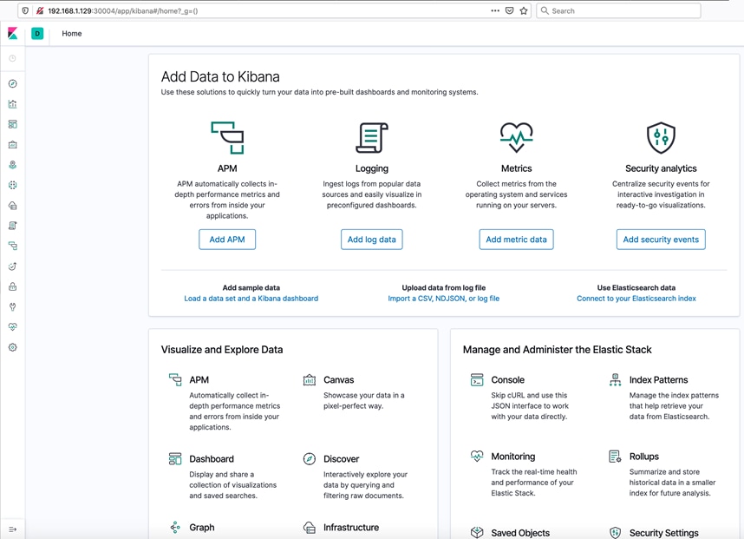
Task: Open Logs icon in the left sidebar
Action: point(13,226)
